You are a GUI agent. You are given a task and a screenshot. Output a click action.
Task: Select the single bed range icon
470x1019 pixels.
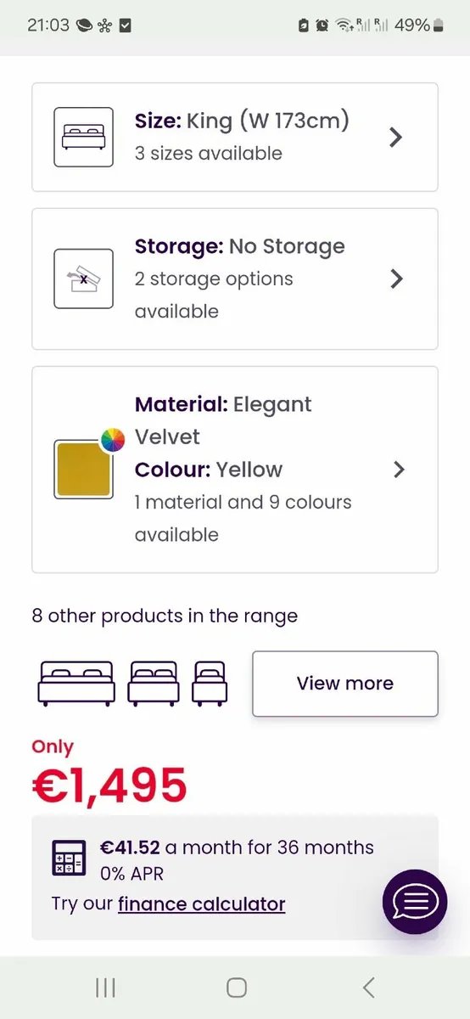click(x=210, y=683)
